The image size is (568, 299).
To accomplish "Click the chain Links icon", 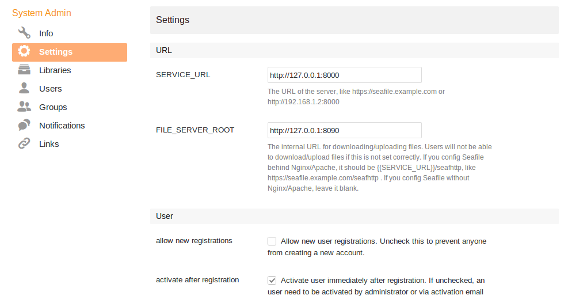I will point(24,144).
